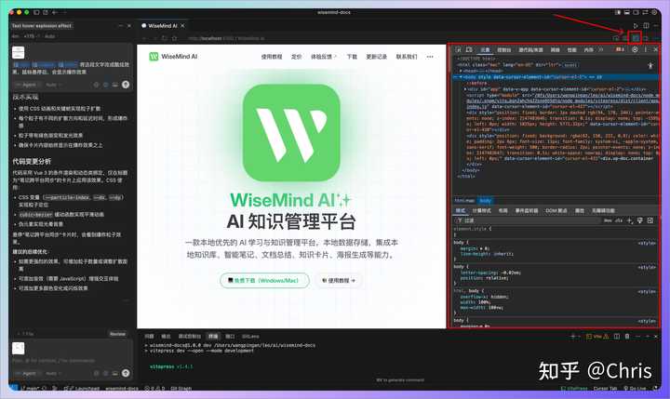Toggle the .cls element classes button

tap(619, 220)
